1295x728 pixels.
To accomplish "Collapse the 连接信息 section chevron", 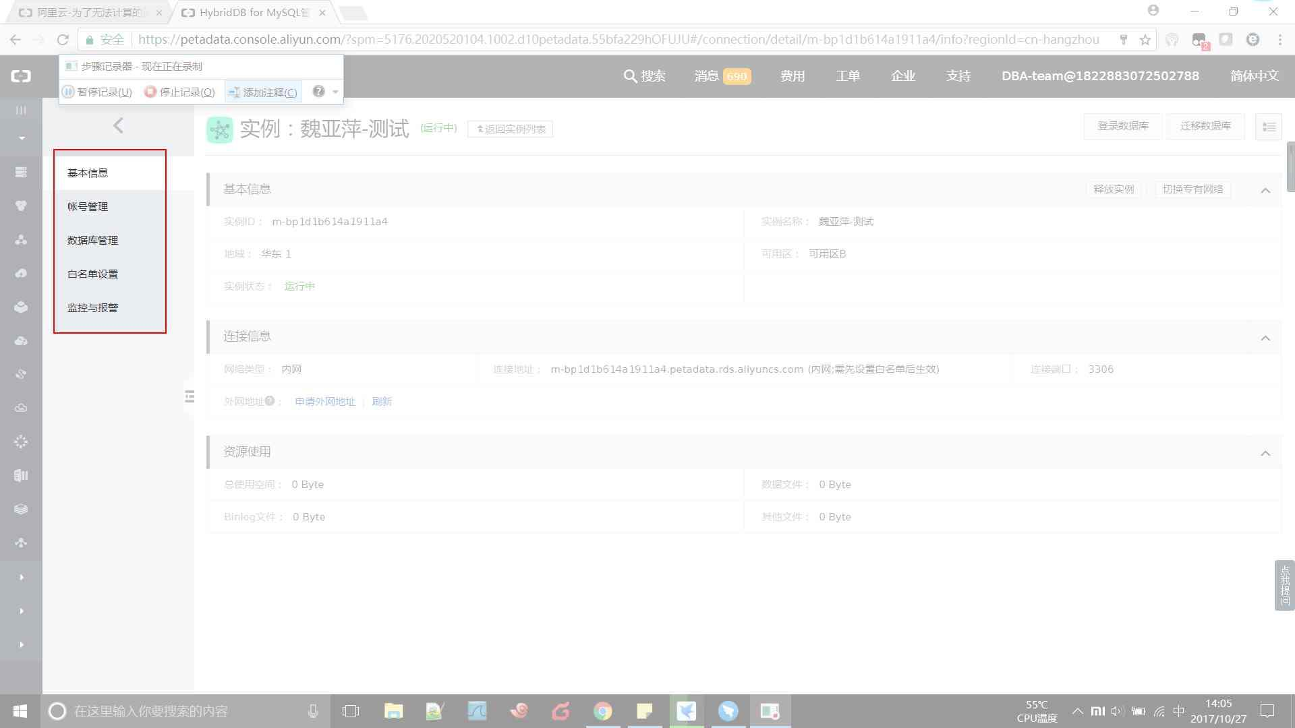I will [1265, 337].
